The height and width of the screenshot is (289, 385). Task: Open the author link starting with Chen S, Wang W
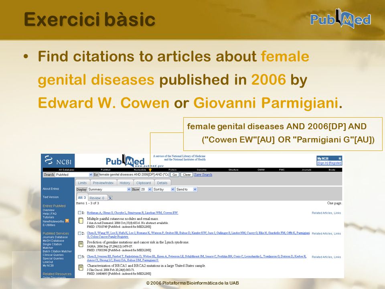[198, 235]
